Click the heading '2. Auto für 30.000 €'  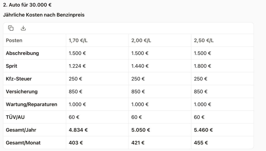tap(27, 5)
